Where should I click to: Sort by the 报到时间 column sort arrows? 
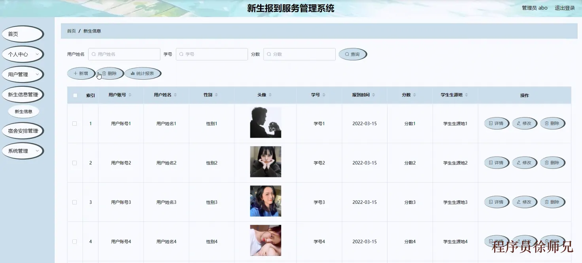(x=374, y=95)
